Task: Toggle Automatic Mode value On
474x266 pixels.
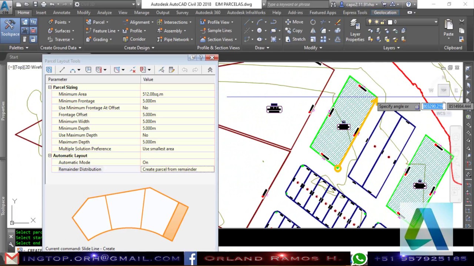Action: [177, 163]
